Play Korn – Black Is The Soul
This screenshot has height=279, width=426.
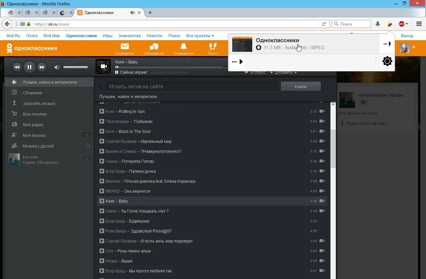(x=102, y=131)
